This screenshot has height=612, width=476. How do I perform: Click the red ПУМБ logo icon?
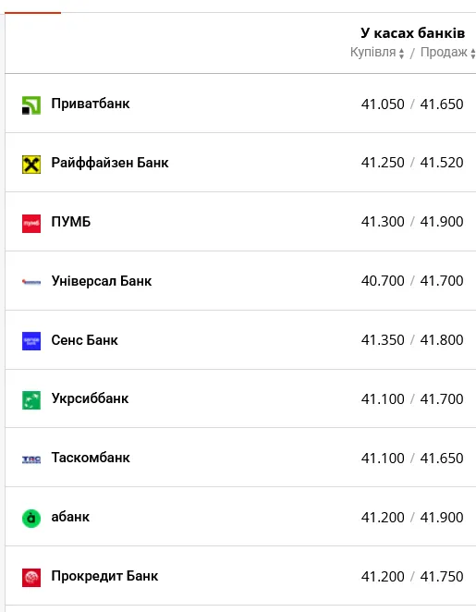(31, 224)
